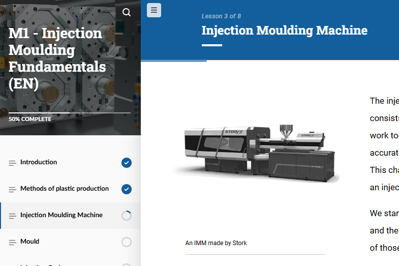The height and width of the screenshot is (266, 399).
Task: Click the 50% COMPLETE label
Action: point(30,120)
